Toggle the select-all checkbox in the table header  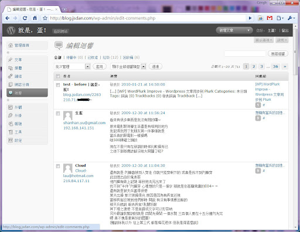tap(58, 76)
